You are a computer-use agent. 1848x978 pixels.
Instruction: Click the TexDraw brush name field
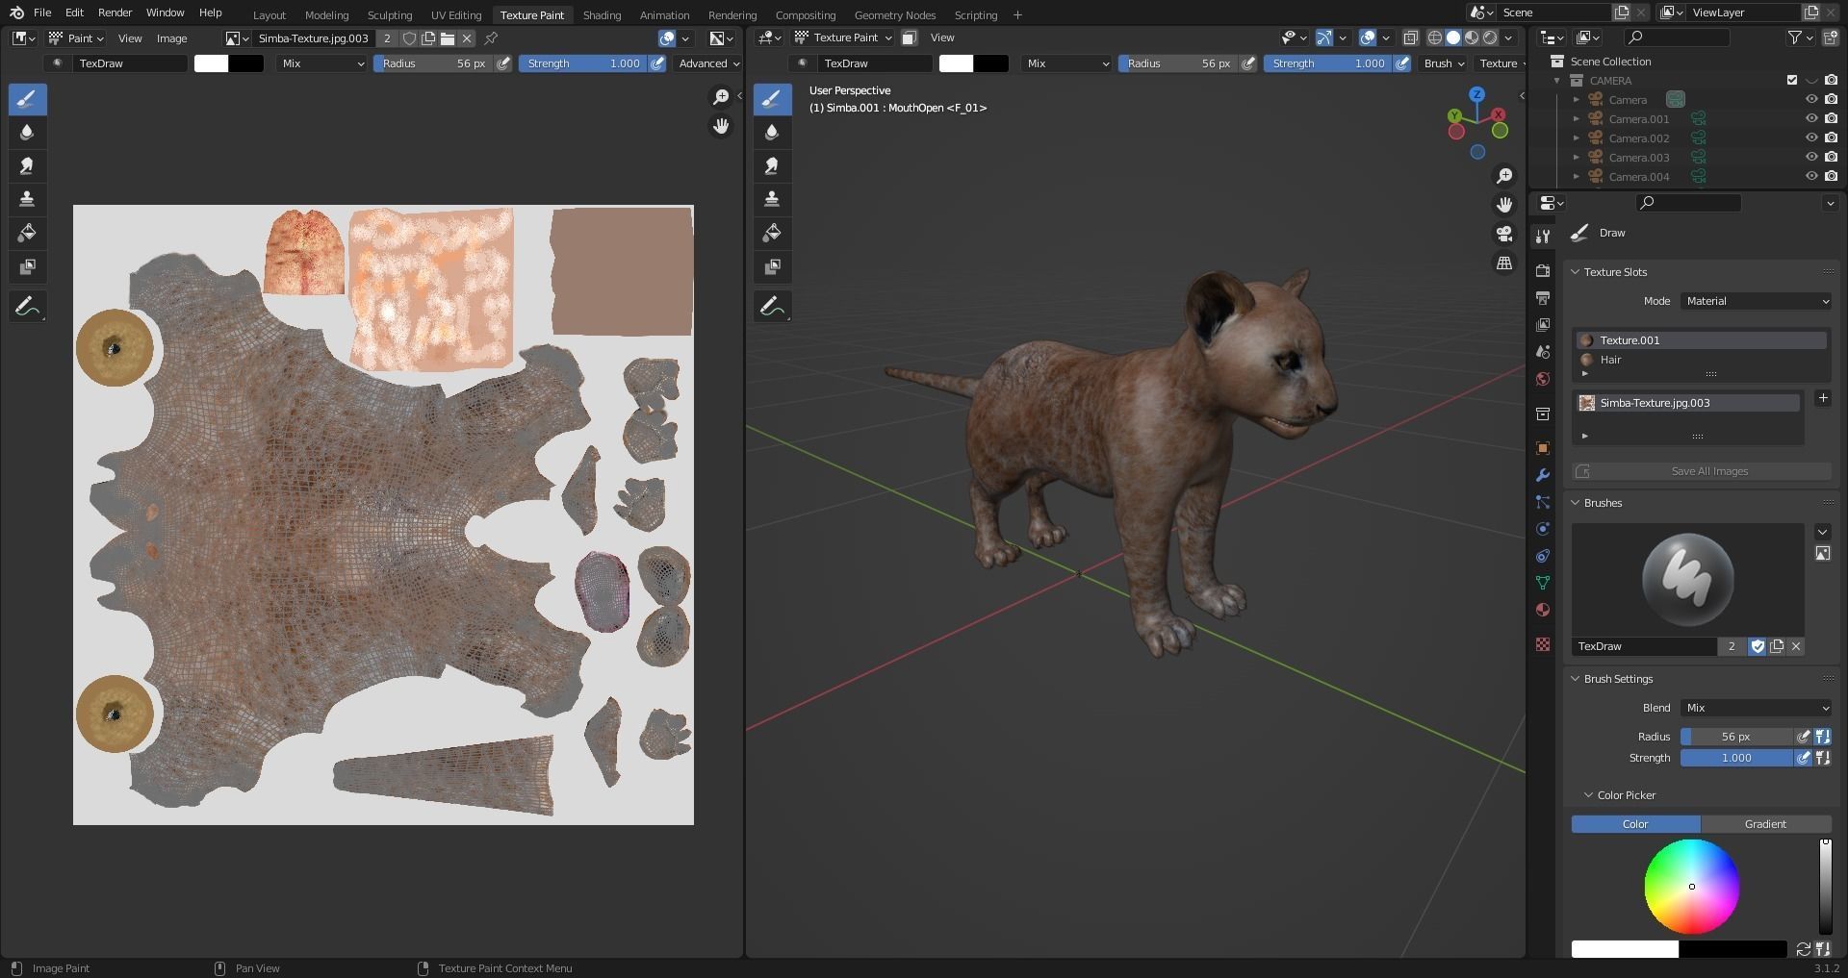1644,646
